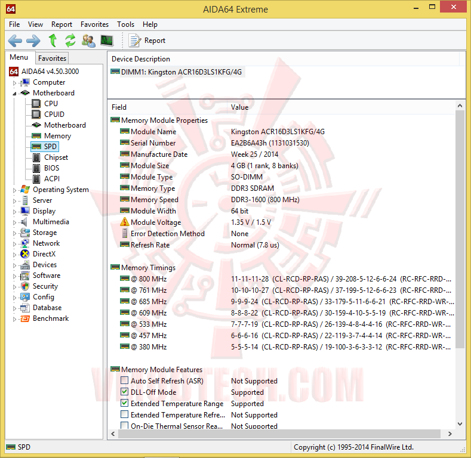Open the Help menu
Viewport: 471px width, 458px height.
(x=150, y=24)
